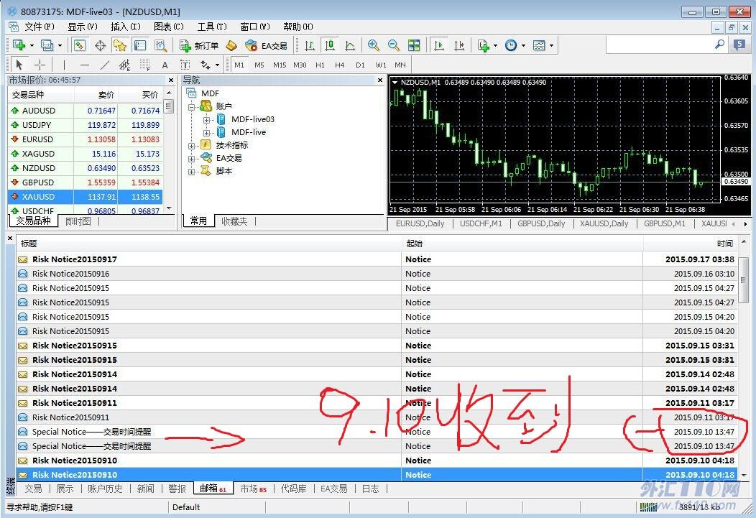Viewport: 756px width, 518px height.
Task: Select the equidistant channel tool
Action: pos(124,65)
